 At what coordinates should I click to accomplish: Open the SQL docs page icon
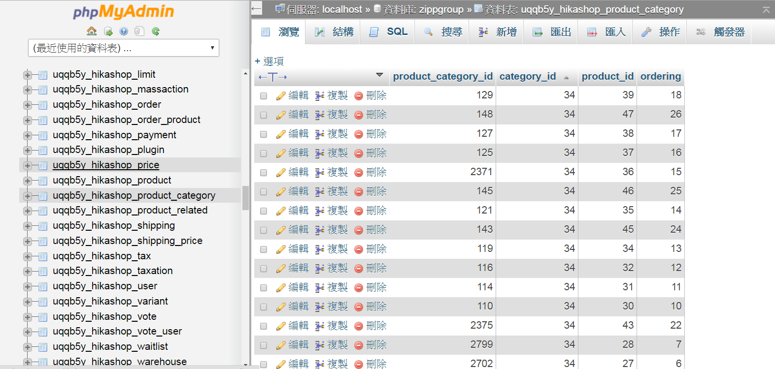coord(139,31)
